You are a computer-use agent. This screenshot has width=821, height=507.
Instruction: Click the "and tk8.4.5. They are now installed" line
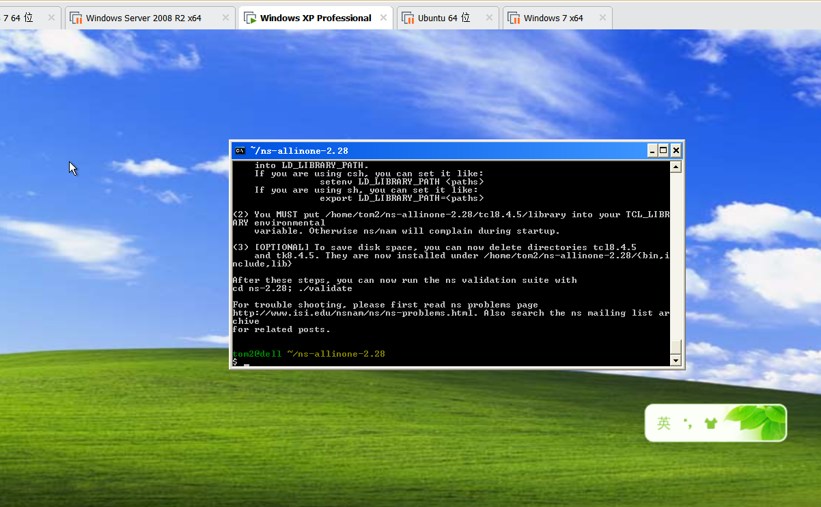(x=462, y=256)
